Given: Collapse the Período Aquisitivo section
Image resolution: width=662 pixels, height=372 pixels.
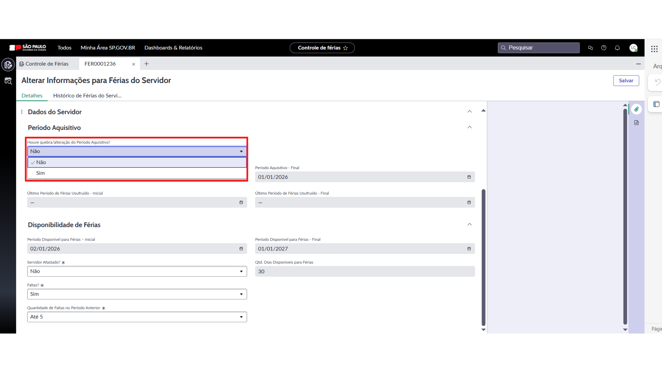Looking at the screenshot, I should coord(469,127).
